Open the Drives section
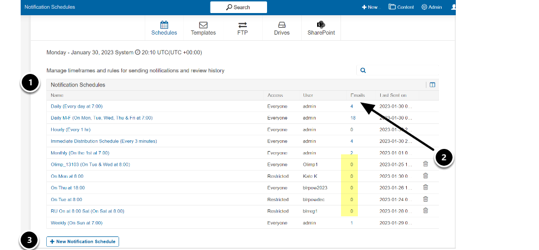The image size is (539, 250). [282, 28]
